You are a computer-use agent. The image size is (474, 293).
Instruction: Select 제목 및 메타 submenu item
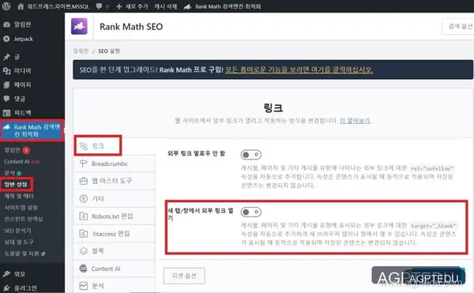click(19, 196)
